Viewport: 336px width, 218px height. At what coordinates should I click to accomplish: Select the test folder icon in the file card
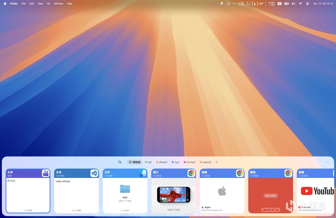point(125,189)
